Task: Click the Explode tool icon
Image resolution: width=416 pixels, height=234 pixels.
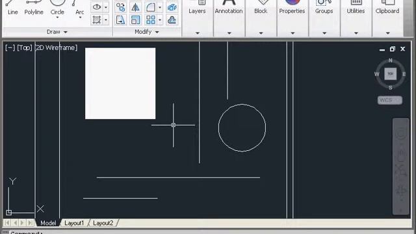Action: point(172,7)
